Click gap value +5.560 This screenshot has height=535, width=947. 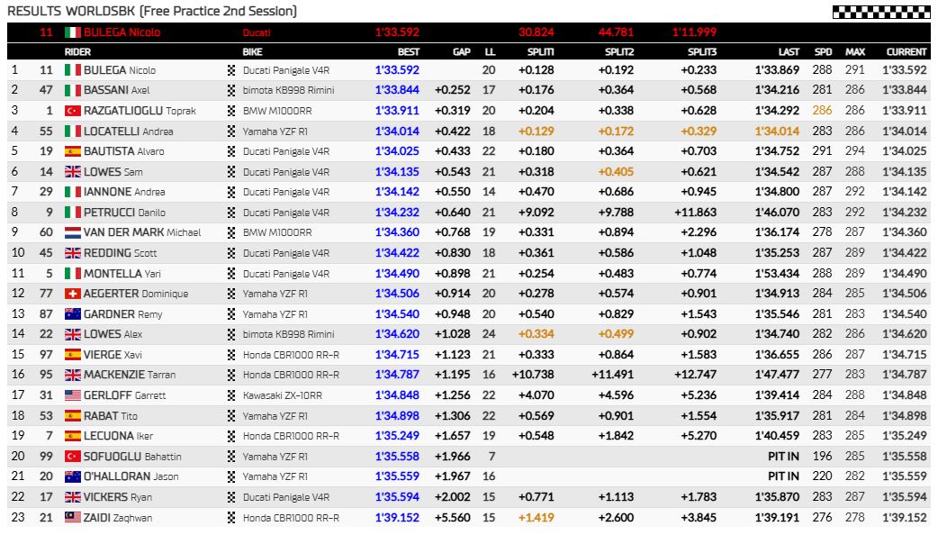point(453,518)
